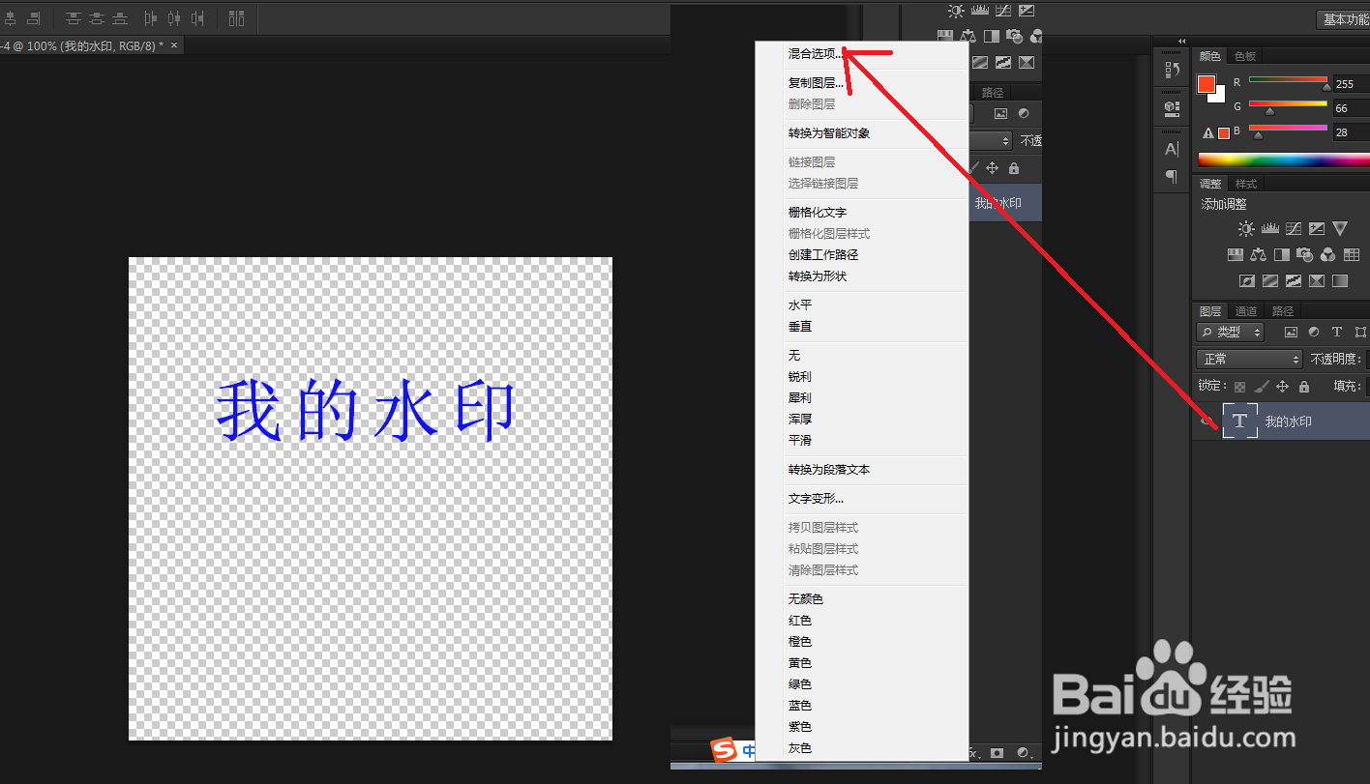Open the 类型 layer filter dropdown
The height and width of the screenshot is (784, 1370).
click(x=1231, y=332)
